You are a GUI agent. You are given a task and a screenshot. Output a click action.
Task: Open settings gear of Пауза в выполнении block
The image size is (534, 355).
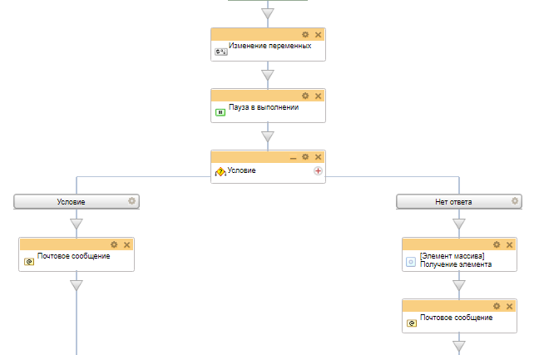(305, 96)
